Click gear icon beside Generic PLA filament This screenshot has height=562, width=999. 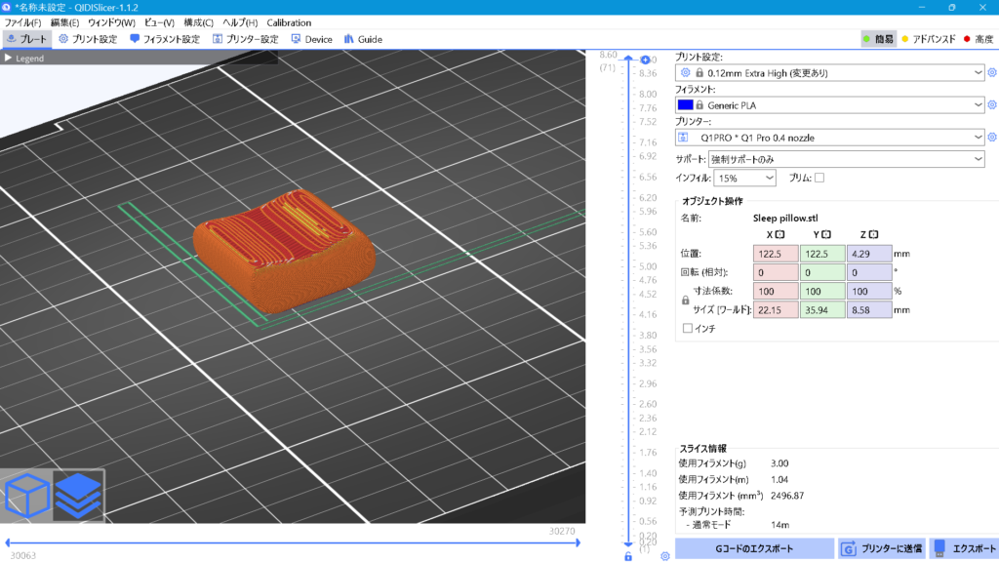[x=992, y=105]
